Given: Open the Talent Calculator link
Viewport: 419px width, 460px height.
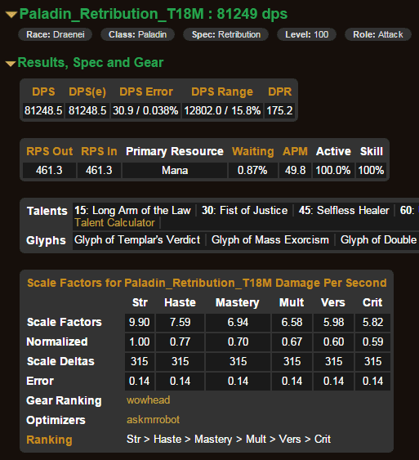Looking at the screenshot, I should 114,223.
